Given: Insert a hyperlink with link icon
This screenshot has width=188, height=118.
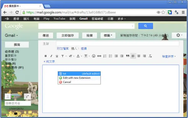Looking at the screenshot, I should pyautogui.click(x=99, y=56).
